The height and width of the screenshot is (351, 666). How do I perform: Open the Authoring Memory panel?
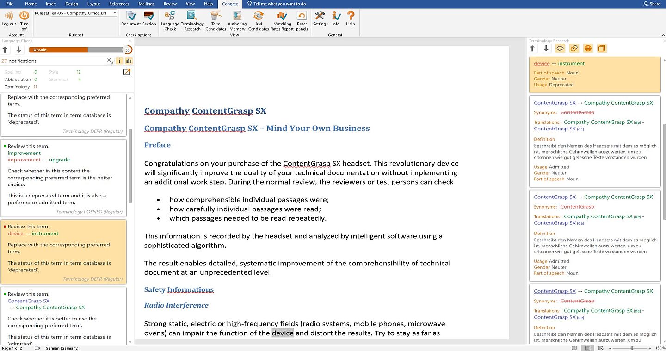(x=237, y=16)
